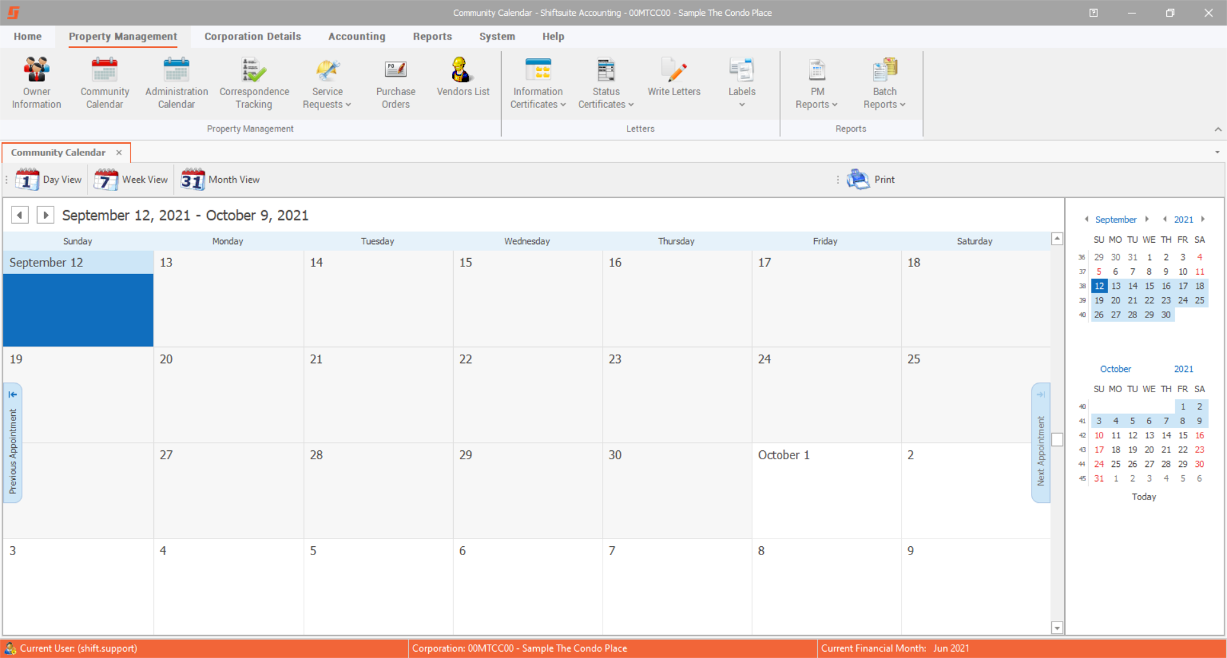Expand the Labels dropdown
The width and height of the screenshot is (1227, 658).
click(742, 84)
